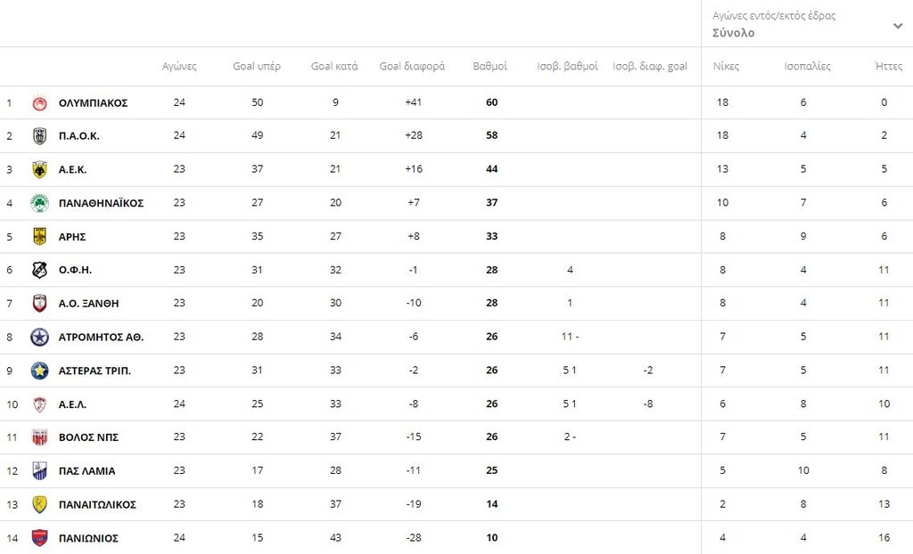
Task: Click the Π.Α.Ο.Κ. team logo
Action: (39, 136)
